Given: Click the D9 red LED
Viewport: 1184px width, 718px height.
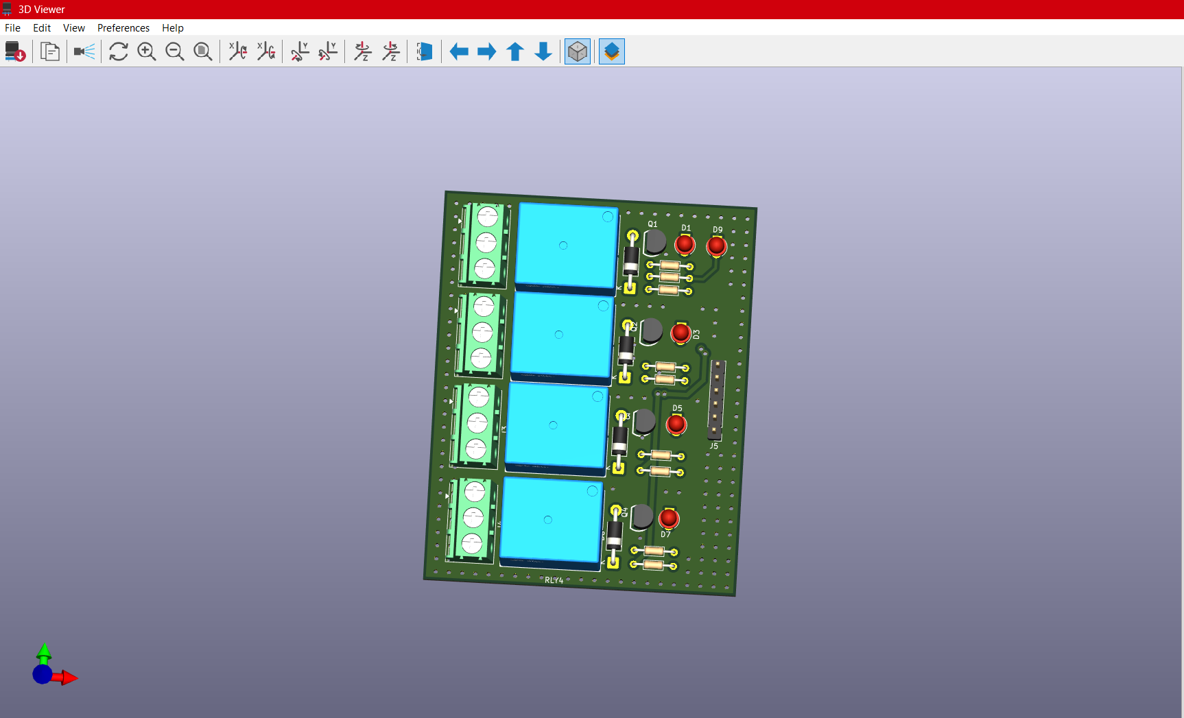Looking at the screenshot, I should pos(716,246).
